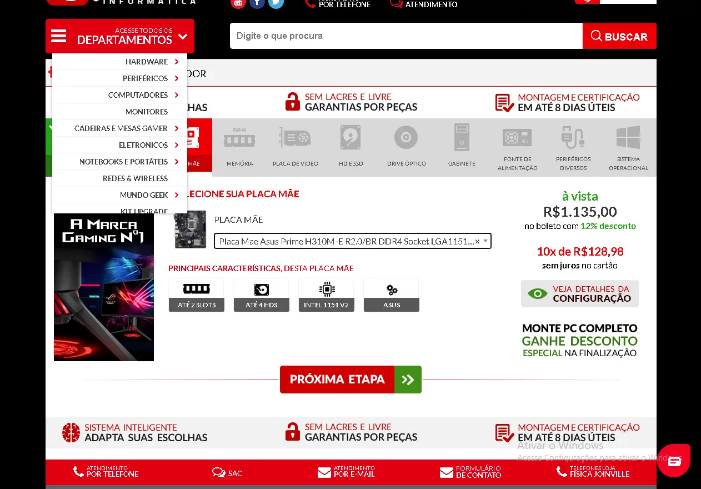Click the brain Sistema Inteligente icon
The image size is (701, 489).
71,432
